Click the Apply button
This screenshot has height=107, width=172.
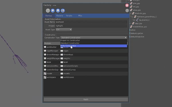click(x=86, y=99)
